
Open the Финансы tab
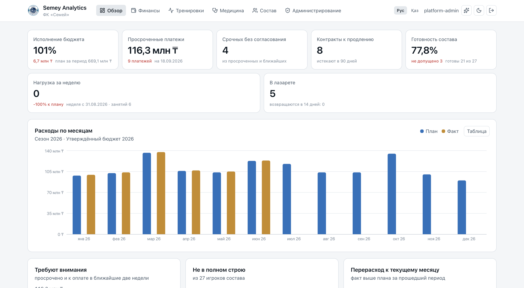[x=145, y=10]
